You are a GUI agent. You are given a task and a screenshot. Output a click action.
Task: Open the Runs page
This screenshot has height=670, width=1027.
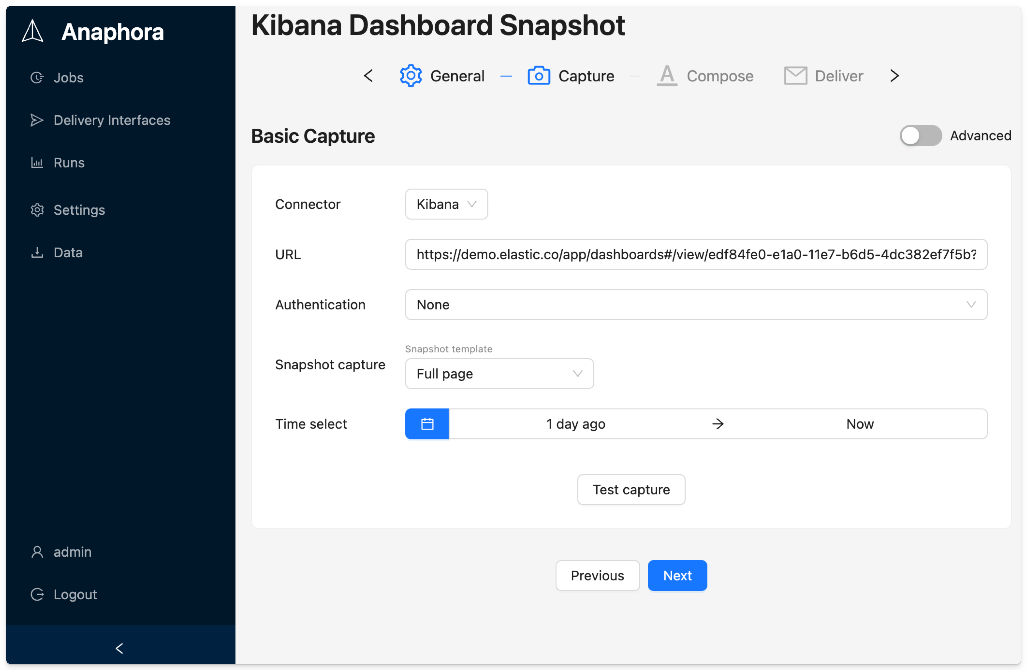(x=69, y=162)
